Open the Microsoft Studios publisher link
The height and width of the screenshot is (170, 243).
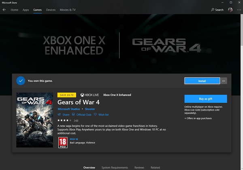click(69, 109)
